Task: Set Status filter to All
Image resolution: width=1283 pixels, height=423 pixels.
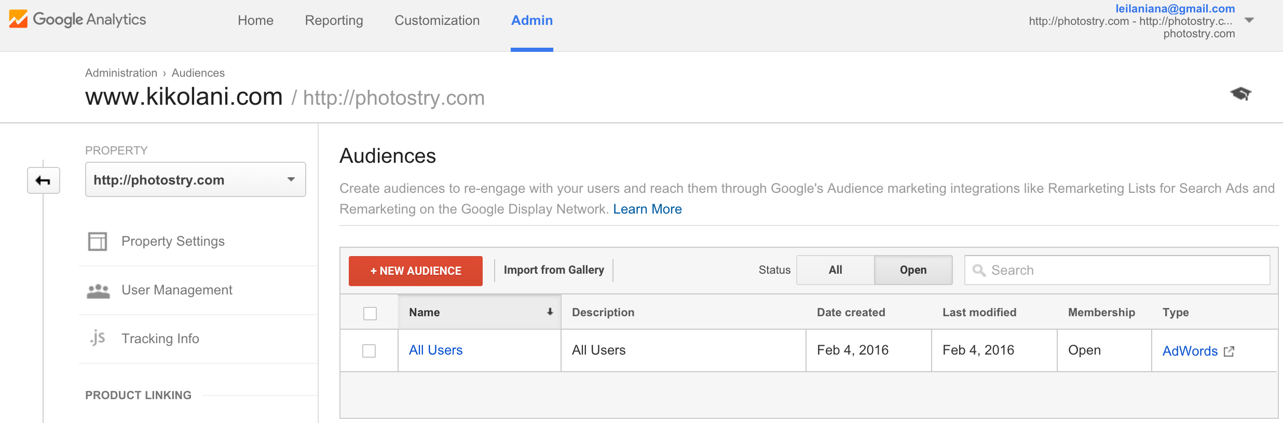Action: click(x=836, y=270)
